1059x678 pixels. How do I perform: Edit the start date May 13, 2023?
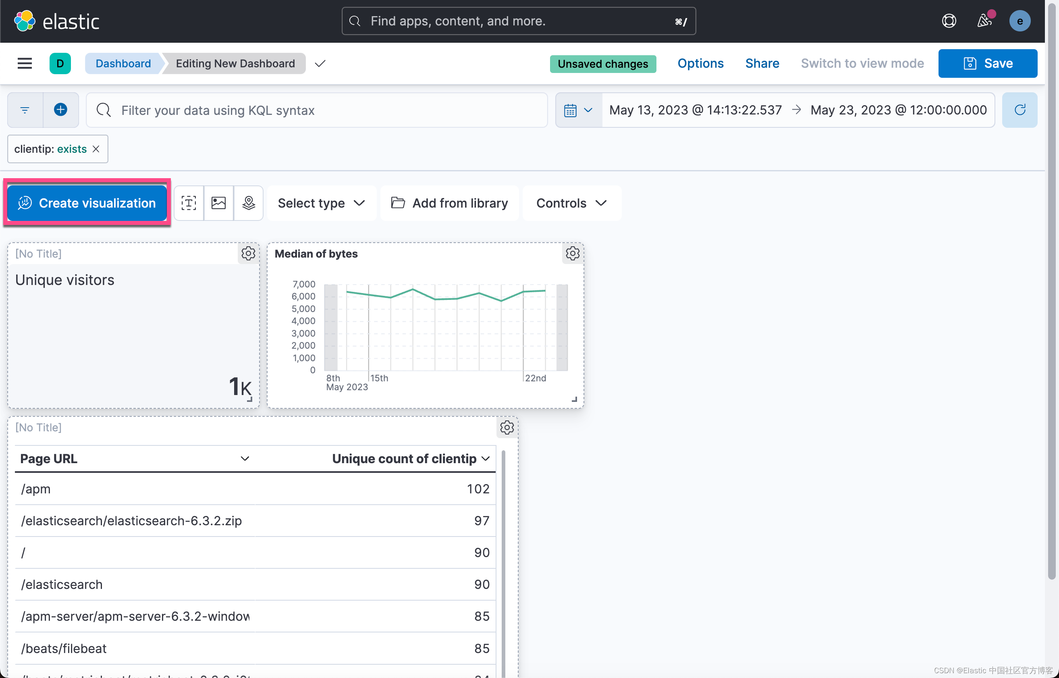pyautogui.click(x=696, y=110)
